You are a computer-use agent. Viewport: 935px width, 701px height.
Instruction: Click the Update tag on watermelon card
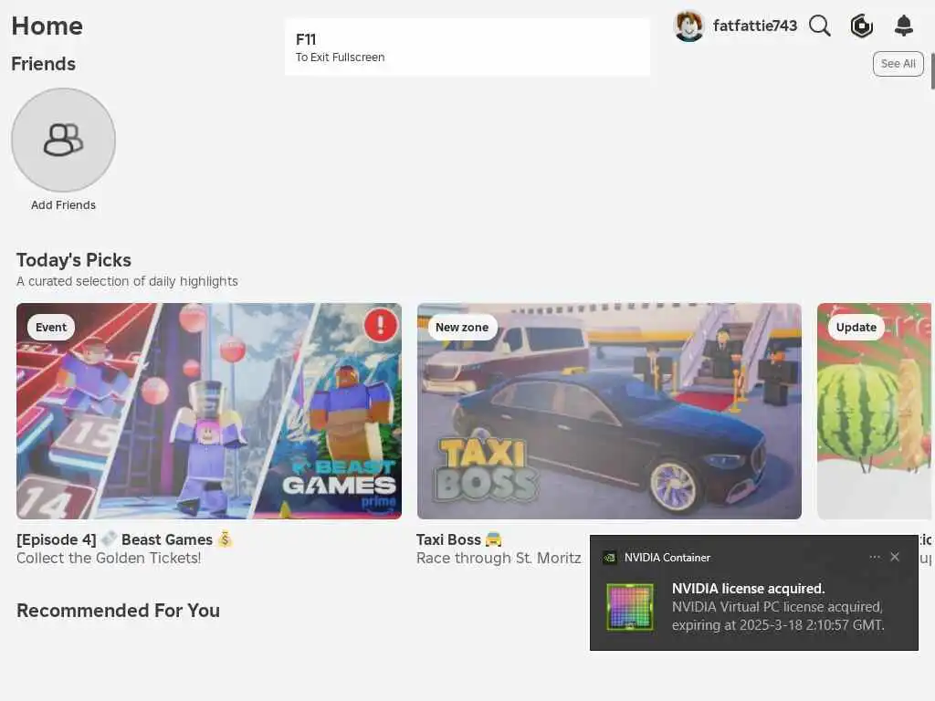(x=856, y=328)
